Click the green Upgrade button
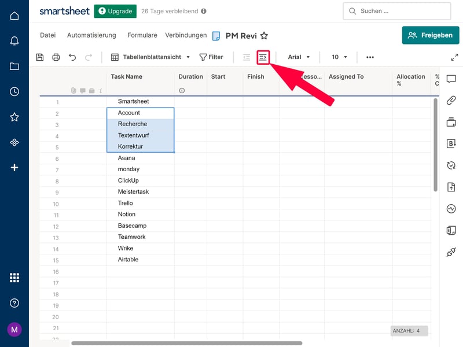463x347 pixels. tap(115, 11)
